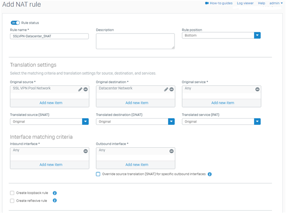This screenshot has width=286, height=213.
Task: Remove SSL VPN Pool Network source entry
Action: 85,89
